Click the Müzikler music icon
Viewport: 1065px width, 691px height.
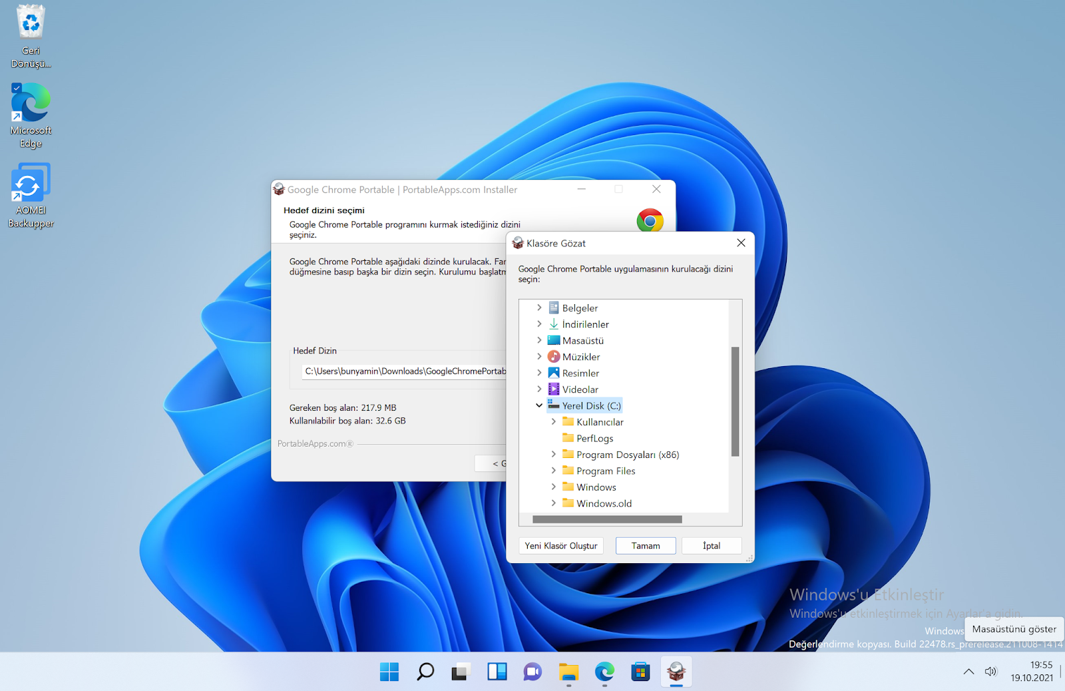point(554,357)
